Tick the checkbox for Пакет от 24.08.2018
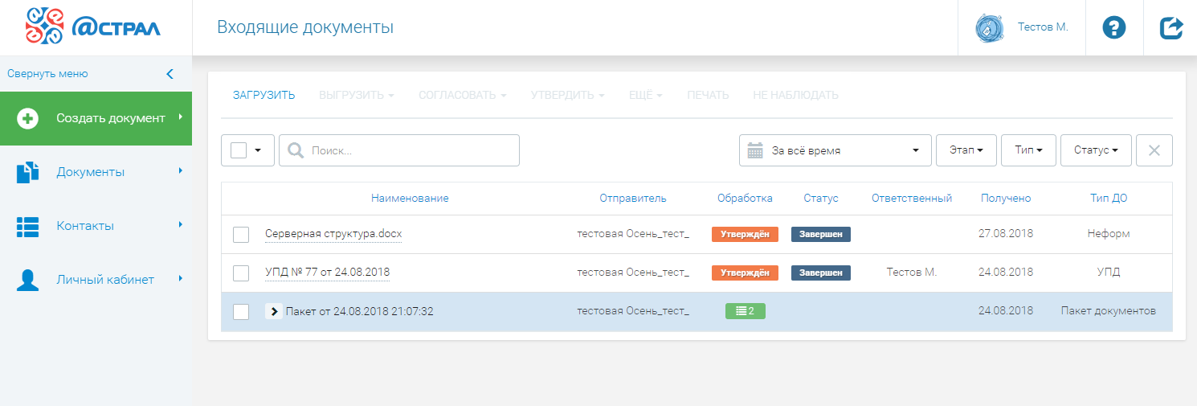The height and width of the screenshot is (406, 1197). click(x=241, y=312)
